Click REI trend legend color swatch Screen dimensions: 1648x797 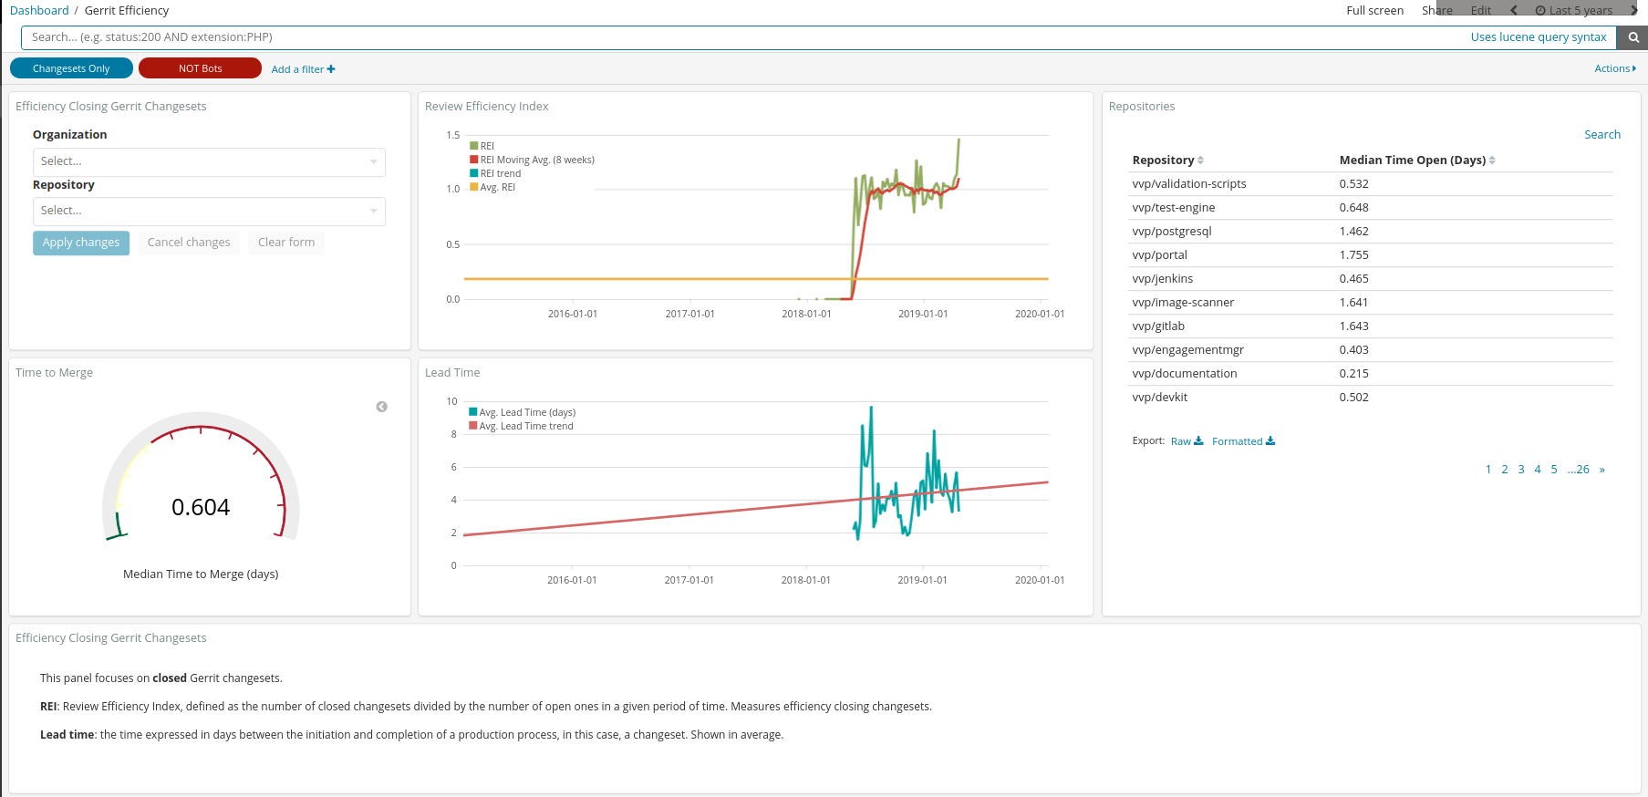tap(474, 173)
